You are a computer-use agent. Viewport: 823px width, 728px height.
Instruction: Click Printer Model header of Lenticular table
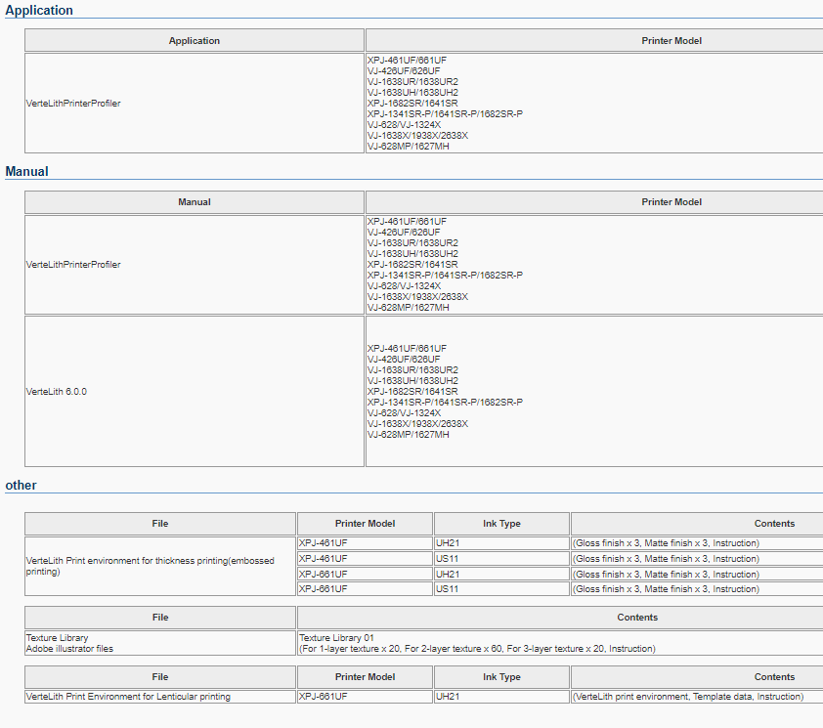tap(365, 677)
